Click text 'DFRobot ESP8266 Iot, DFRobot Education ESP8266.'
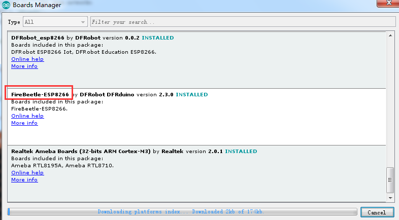 click(x=84, y=52)
